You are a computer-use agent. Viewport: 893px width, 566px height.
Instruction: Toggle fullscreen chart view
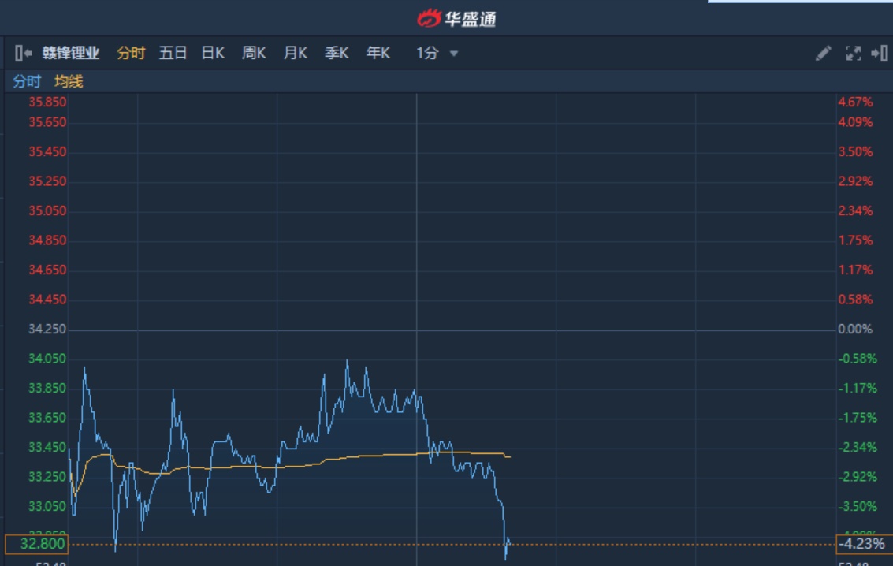click(853, 54)
